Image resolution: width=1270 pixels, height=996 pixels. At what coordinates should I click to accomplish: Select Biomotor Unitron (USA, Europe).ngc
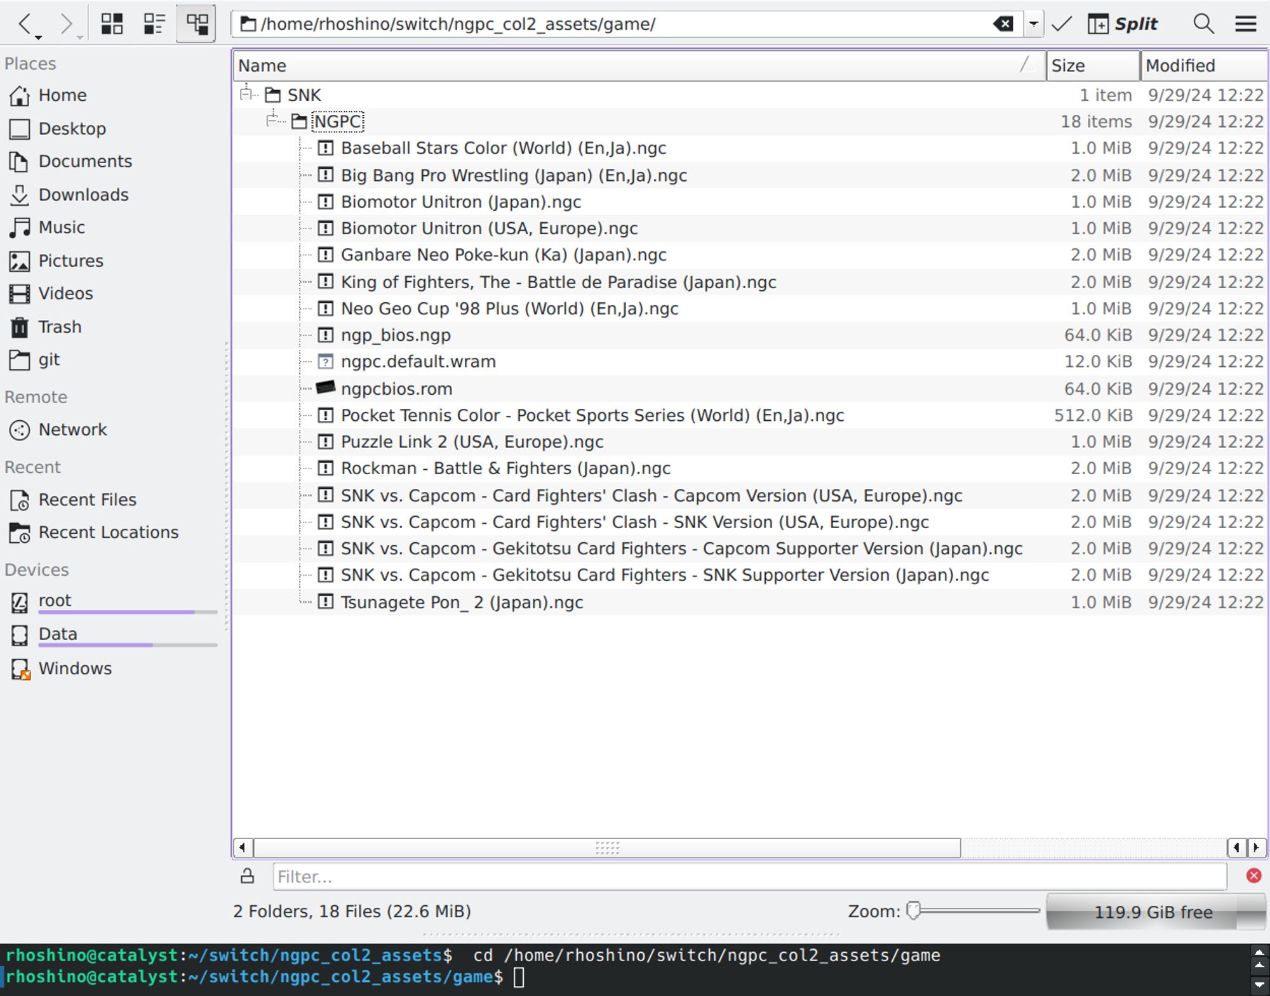pyautogui.click(x=489, y=229)
